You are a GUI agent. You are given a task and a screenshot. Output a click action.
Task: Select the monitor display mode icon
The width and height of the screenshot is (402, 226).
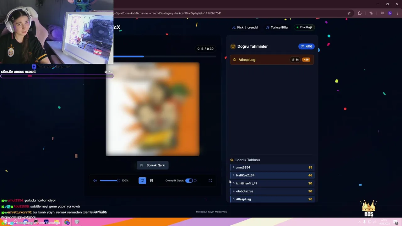click(x=142, y=180)
